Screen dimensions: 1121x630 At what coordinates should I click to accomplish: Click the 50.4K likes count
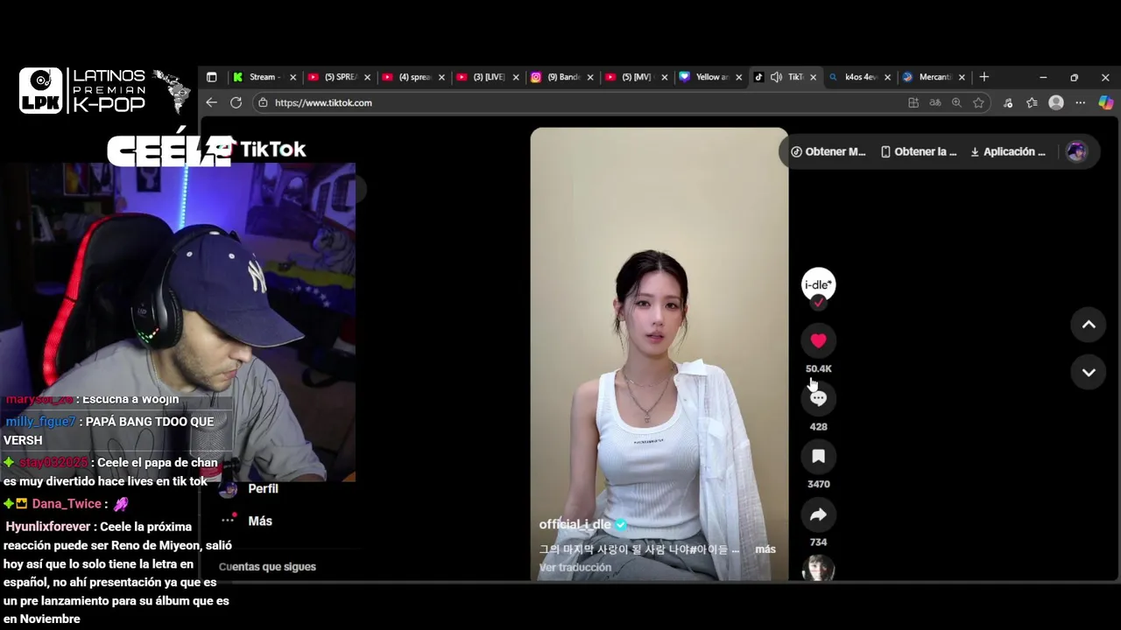click(x=818, y=368)
